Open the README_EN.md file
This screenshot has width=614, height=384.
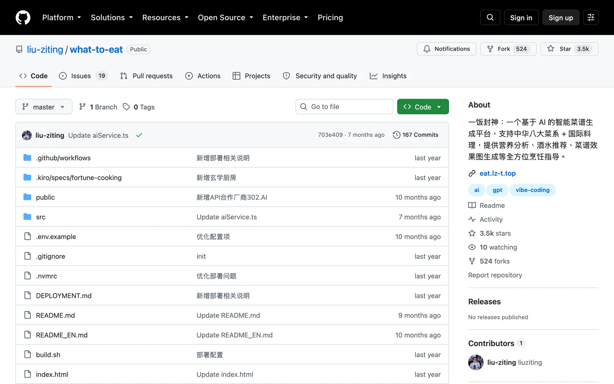(x=62, y=335)
